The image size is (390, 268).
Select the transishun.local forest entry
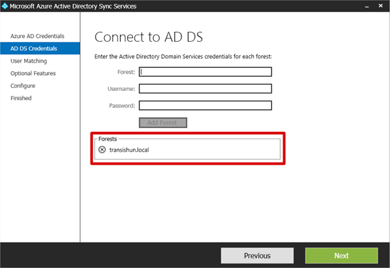129,150
